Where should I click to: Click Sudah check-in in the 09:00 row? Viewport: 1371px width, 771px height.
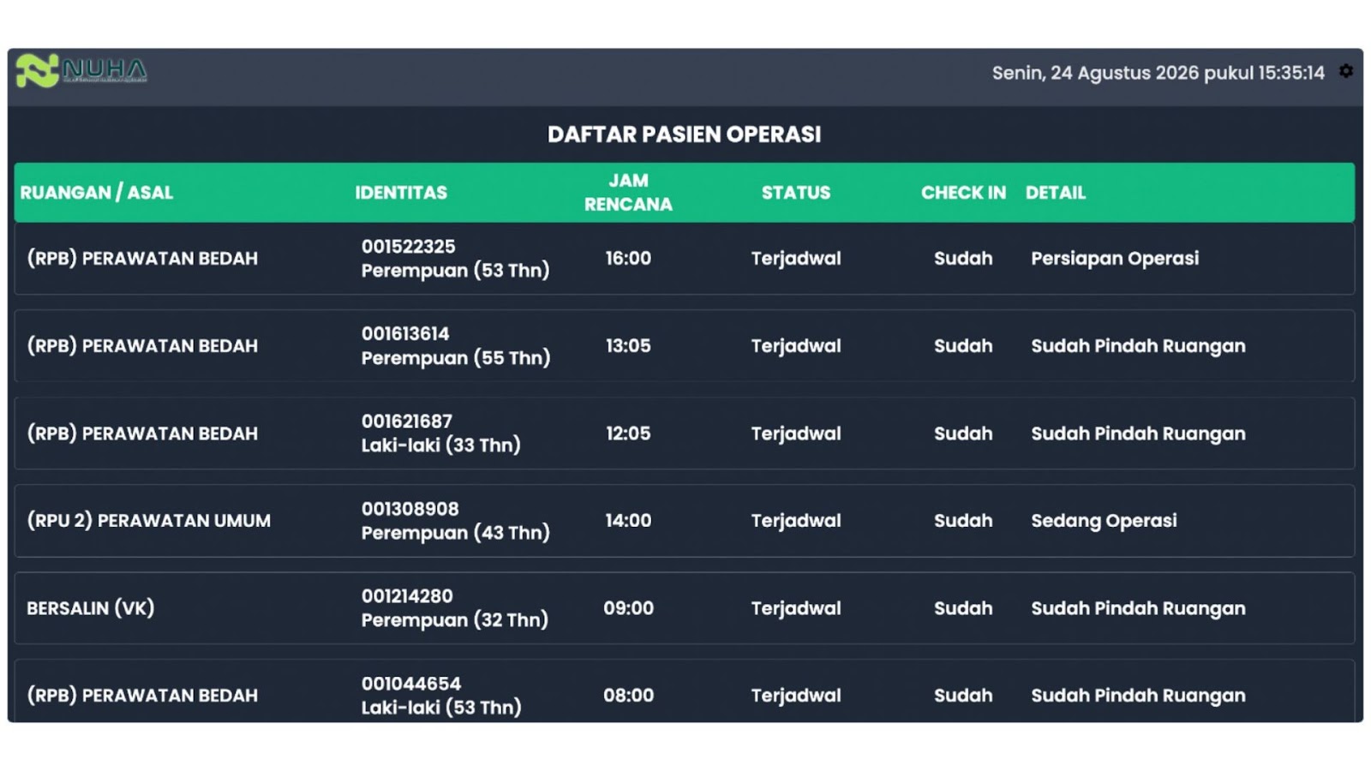pos(963,608)
